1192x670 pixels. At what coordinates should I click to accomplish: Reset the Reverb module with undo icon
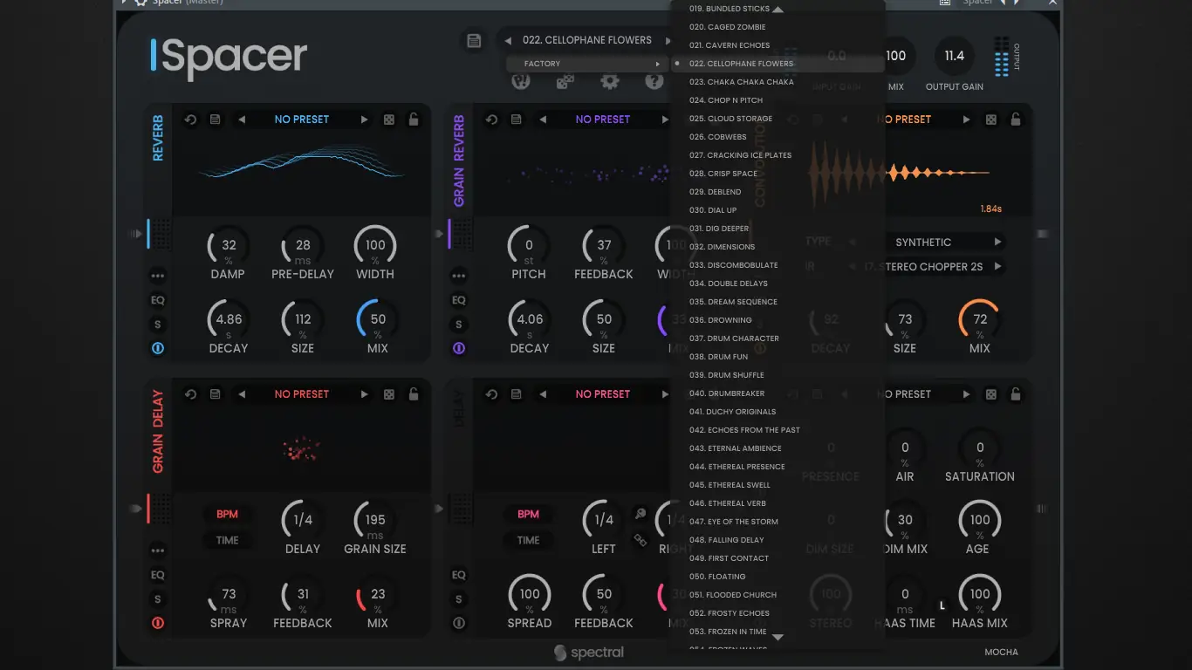pyautogui.click(x=190, y=120)
